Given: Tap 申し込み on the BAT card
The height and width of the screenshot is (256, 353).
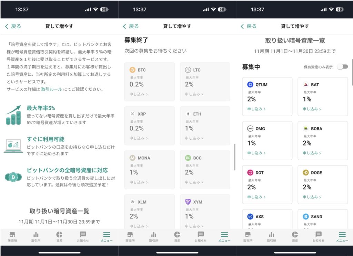Looking at the screenshot, I should [312, 109].
